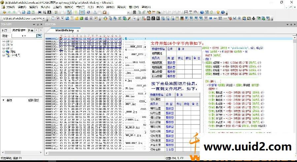Viewport: 297px width, 162px height.
Task: Click the green forward arrow toolbar icon
Action: click(x=14, y=12)
